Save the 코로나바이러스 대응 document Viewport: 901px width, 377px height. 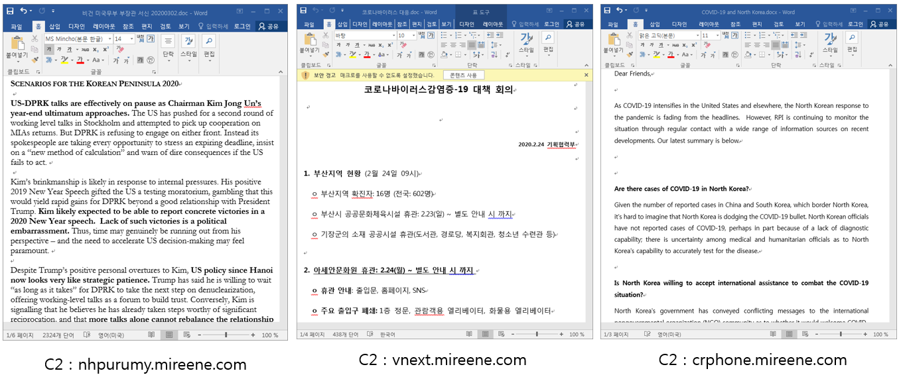point(303,10)
